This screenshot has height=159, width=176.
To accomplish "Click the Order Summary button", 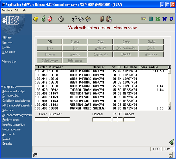I will pos(49,61).
